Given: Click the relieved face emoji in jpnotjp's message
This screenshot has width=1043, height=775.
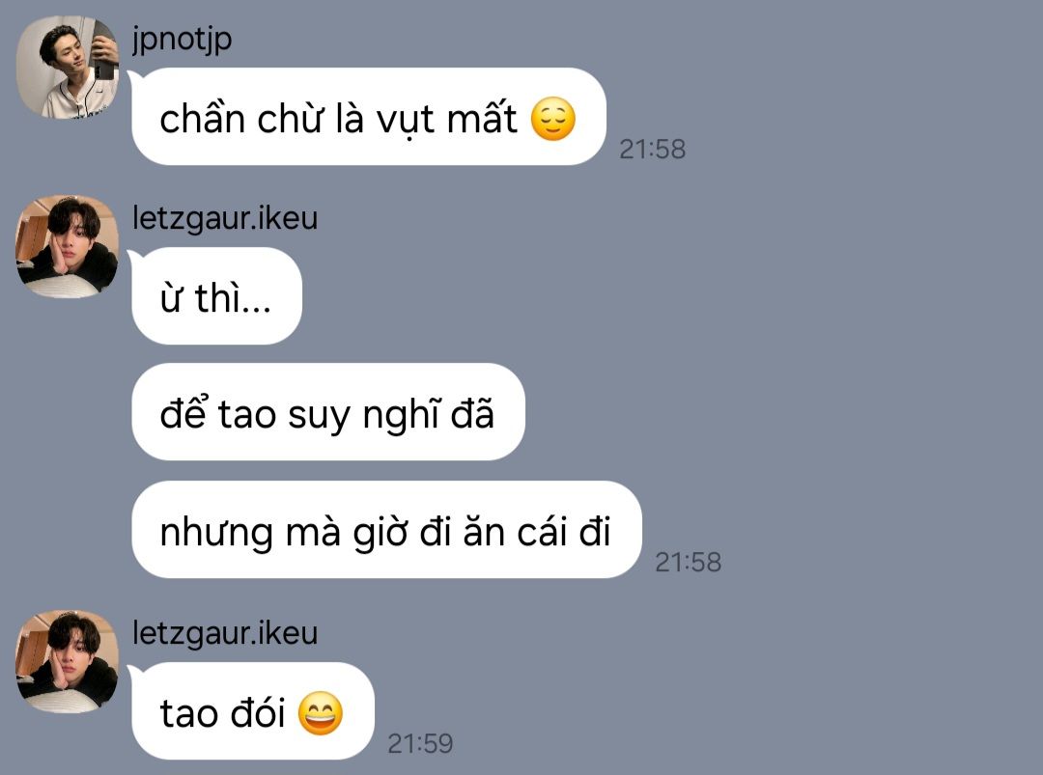Looking at the screenshot, I should point(552,119).
